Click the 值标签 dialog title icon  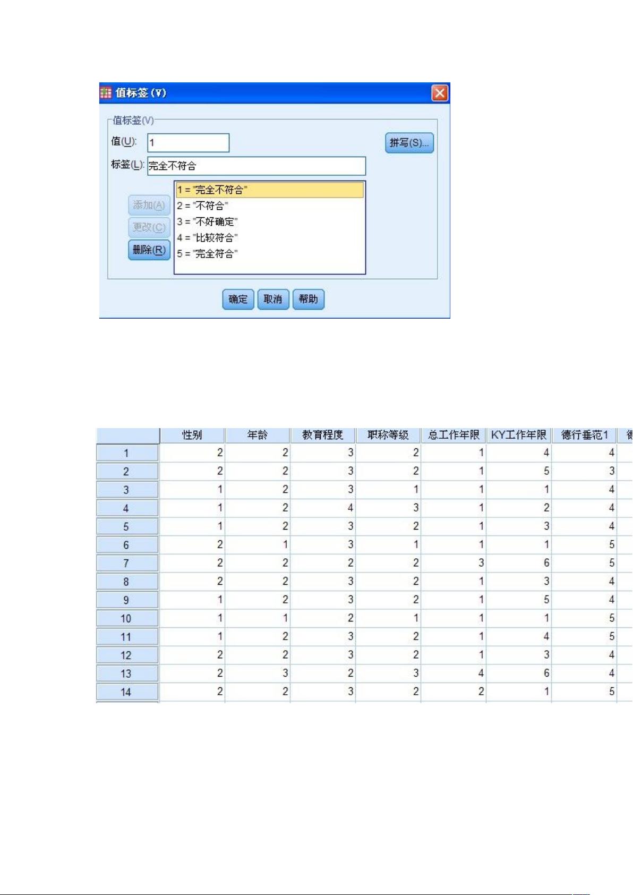click(x=106, y=93)
